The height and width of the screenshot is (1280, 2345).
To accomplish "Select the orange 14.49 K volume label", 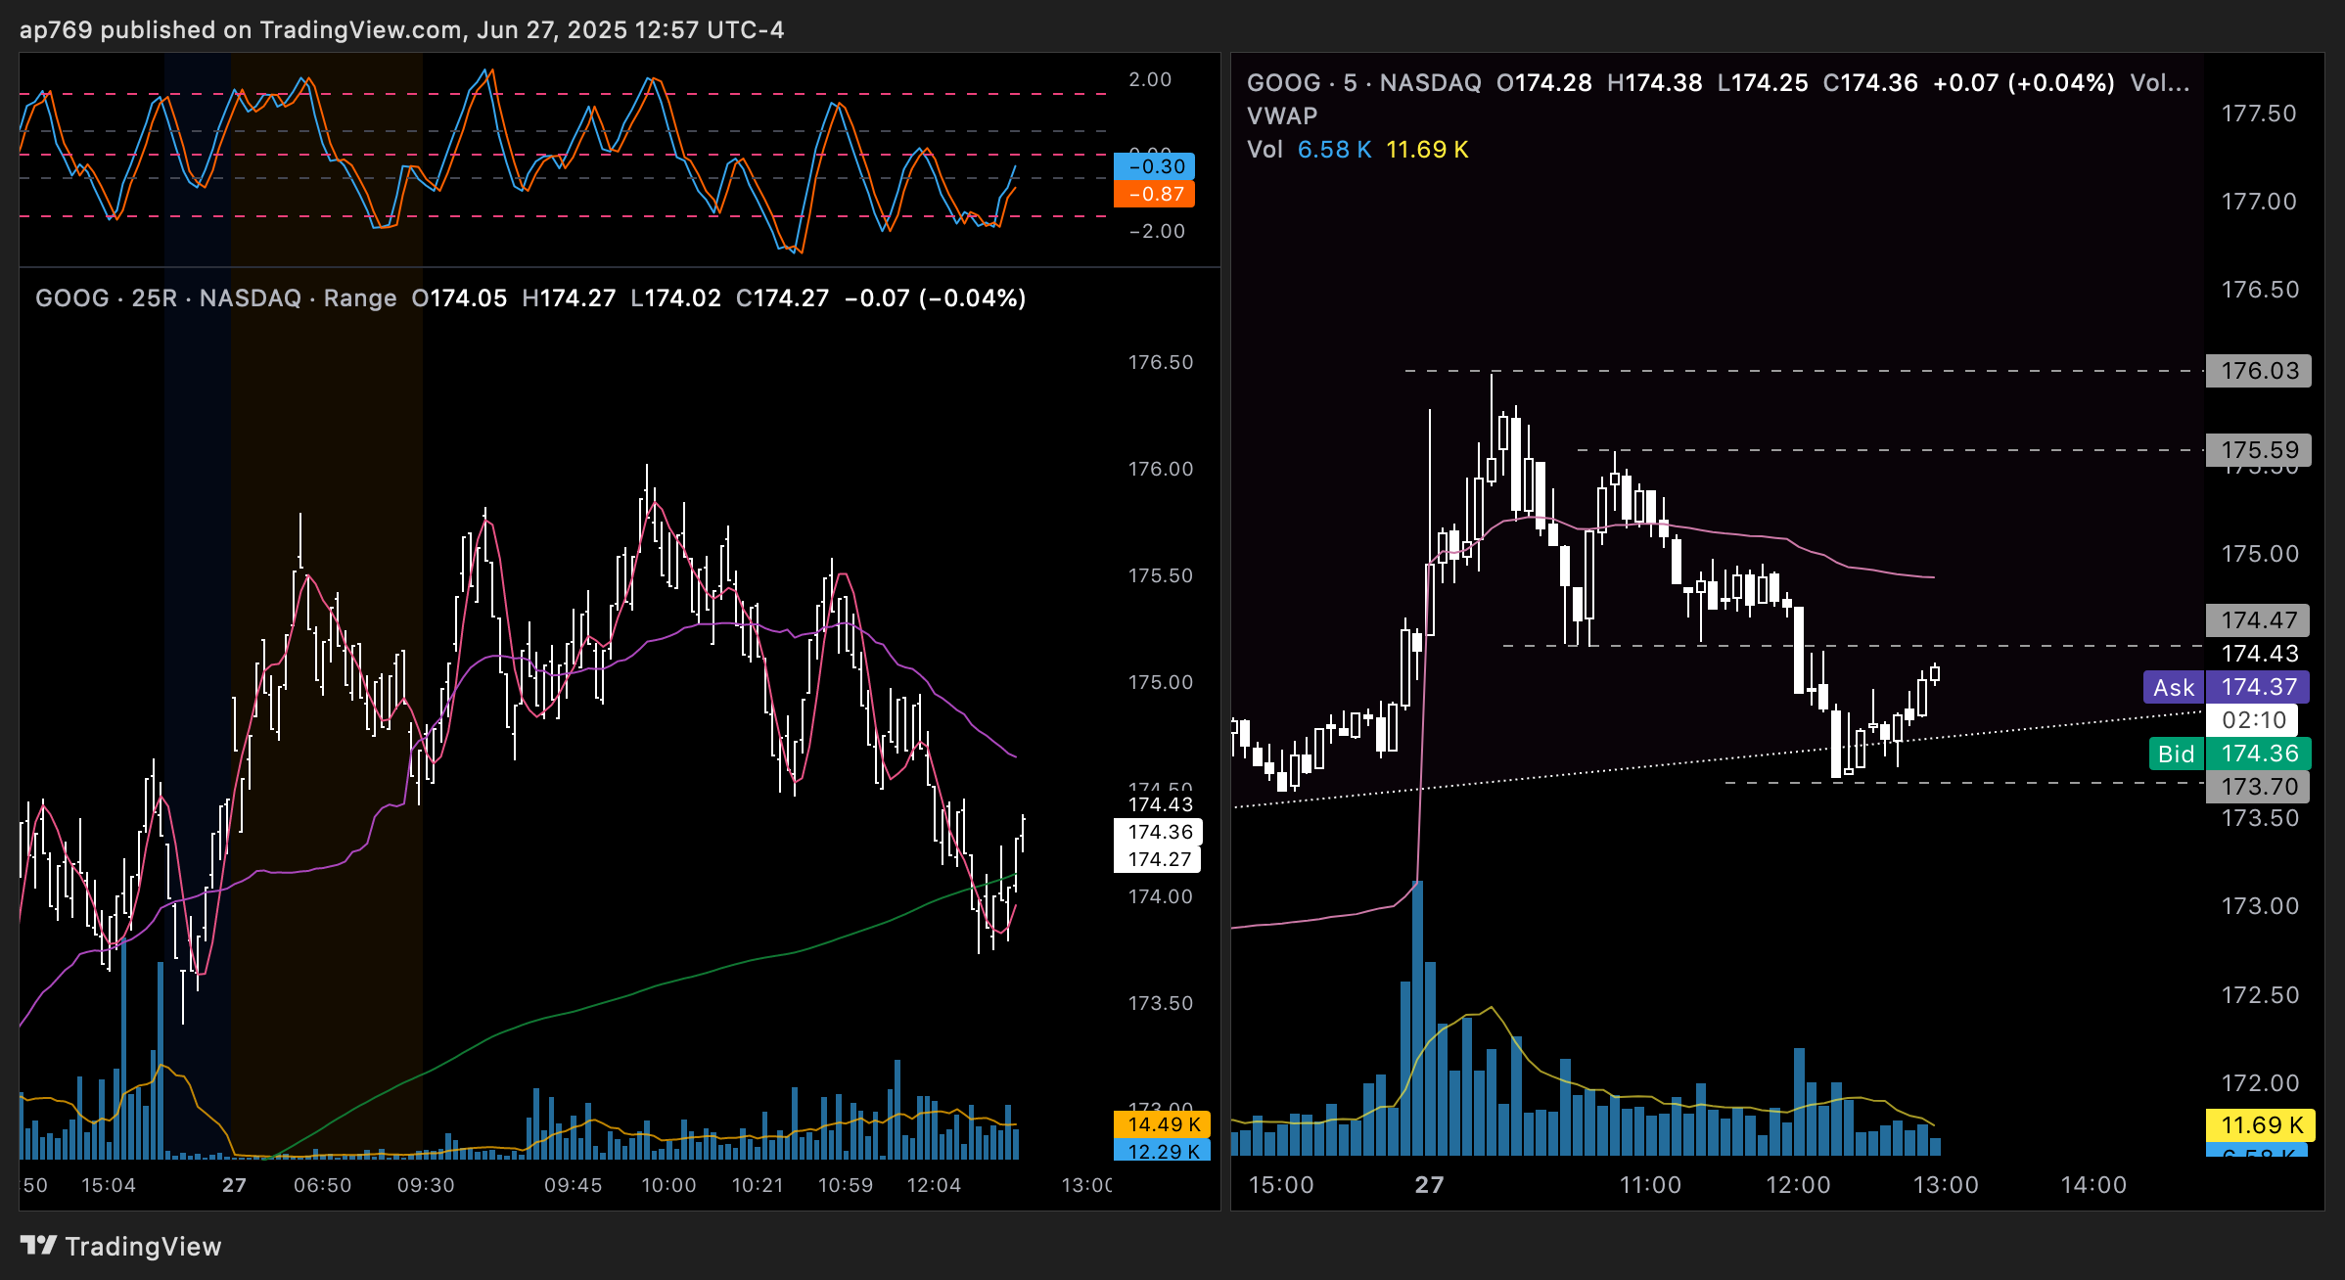I will (1163, 1124).
